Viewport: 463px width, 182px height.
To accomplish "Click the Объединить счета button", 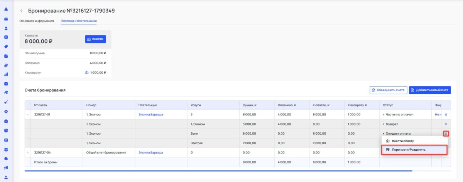I will [388, 90].
